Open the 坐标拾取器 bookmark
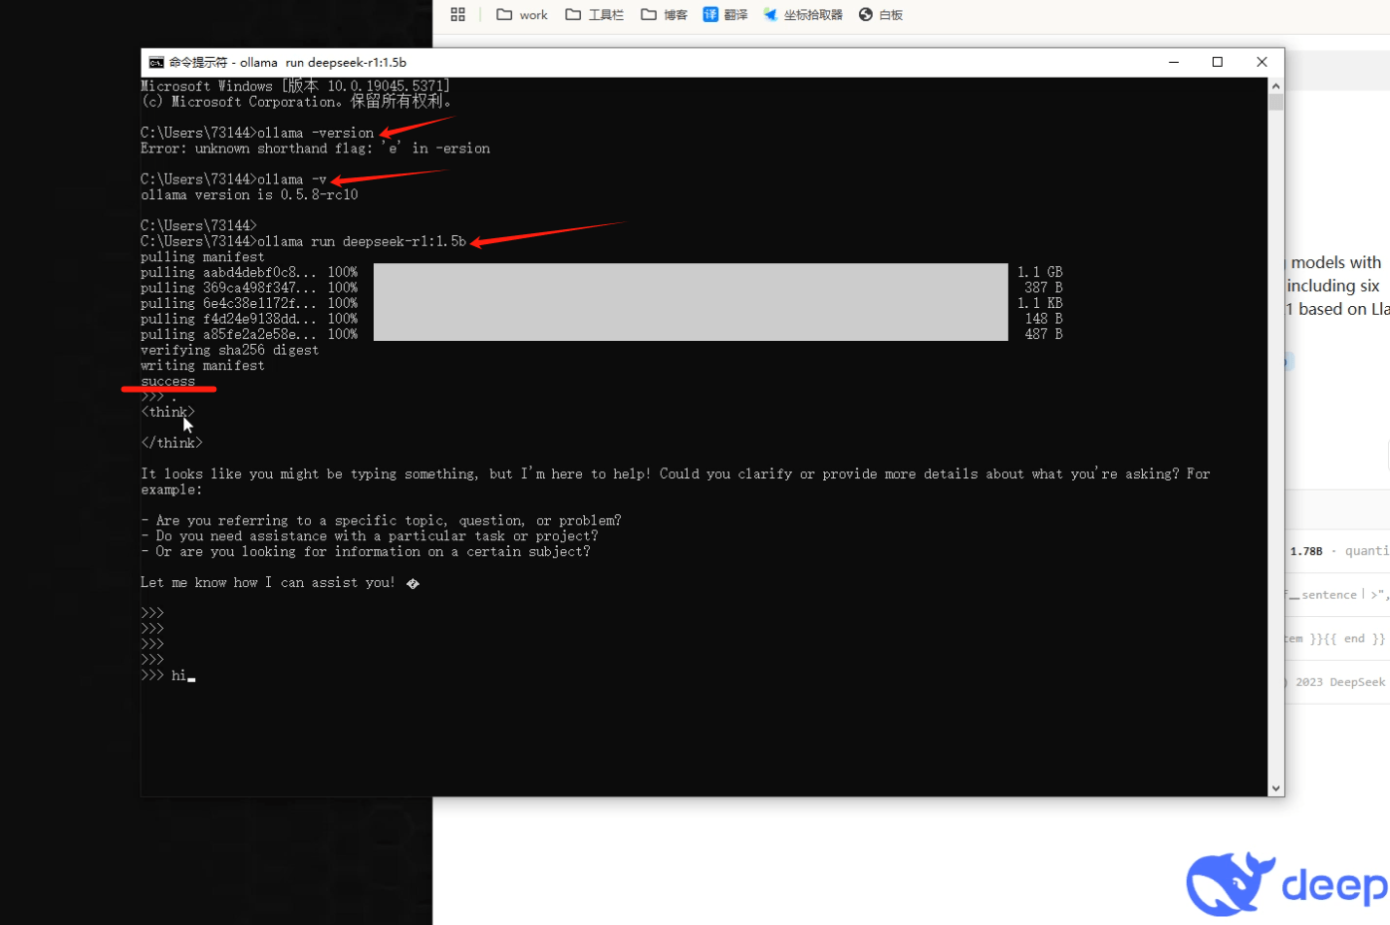The height and width of the screenshot is (925, 1390). [x=803, y=14]
